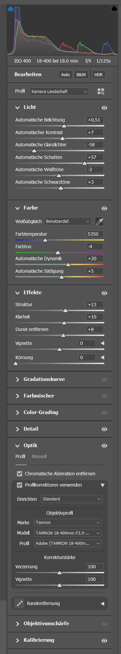
Task: Open the Weißabgleich dropdown
Action: [68, 221]
